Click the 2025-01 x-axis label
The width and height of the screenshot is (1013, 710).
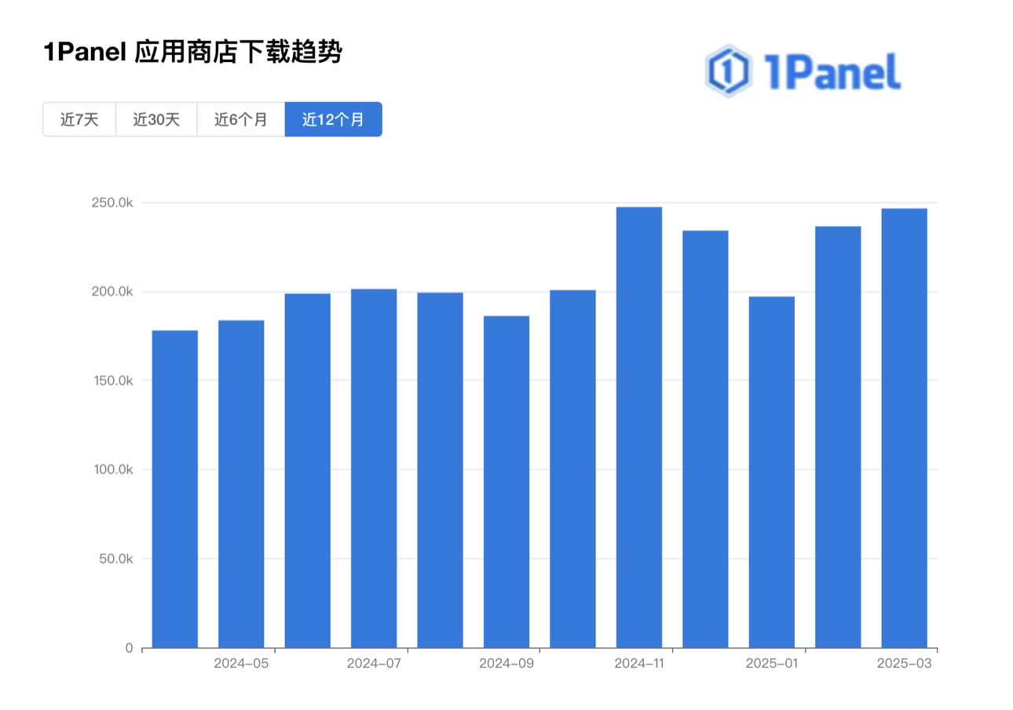(772, 664)
